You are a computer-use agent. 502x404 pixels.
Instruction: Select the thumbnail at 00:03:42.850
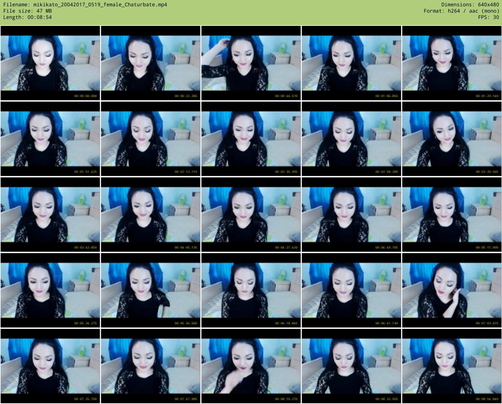pos(50,215)
